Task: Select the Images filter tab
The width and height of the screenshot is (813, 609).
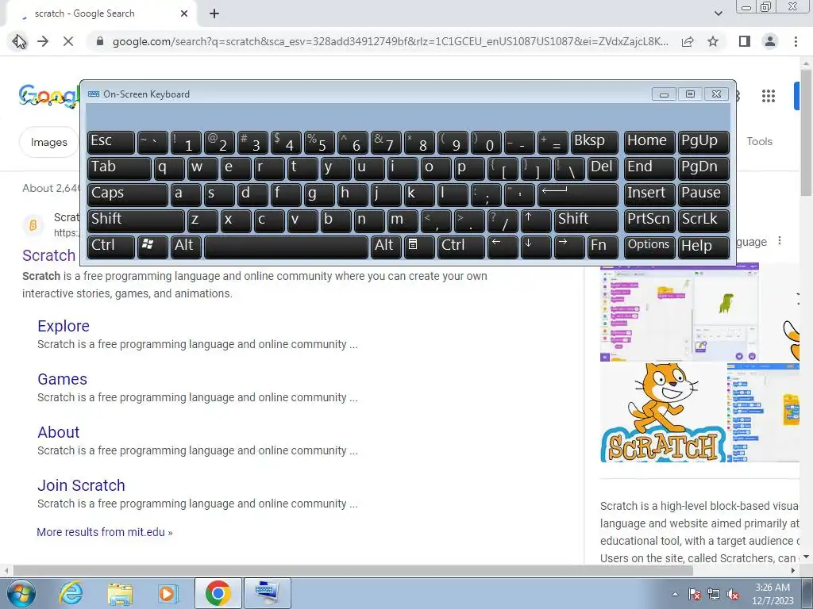Action: click(48, 142)
